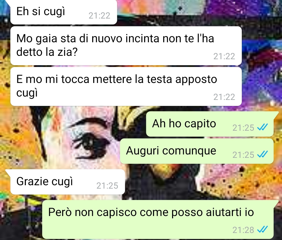
Task: Tap the read ticks next to 21:28
Action: [262, 229]
